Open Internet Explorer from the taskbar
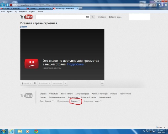The height and width of the screenshot is (134, 168). [x=11, y=131]
